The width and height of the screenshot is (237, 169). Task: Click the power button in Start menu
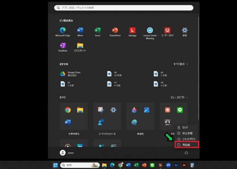click(x=186, y=153)
